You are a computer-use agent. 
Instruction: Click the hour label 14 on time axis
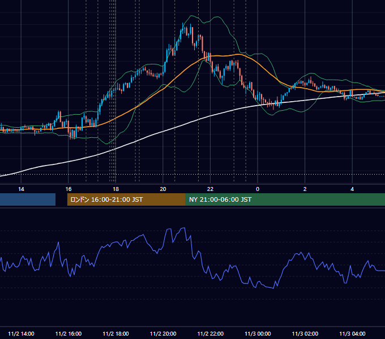21,189
